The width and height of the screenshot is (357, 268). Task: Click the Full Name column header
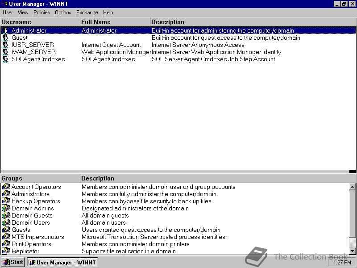click(115, 22)
